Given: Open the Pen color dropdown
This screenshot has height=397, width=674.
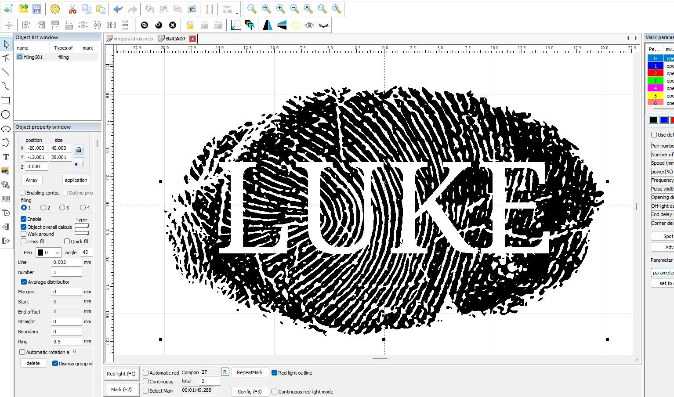Looking at the screenshot, I should coord(48,253).
